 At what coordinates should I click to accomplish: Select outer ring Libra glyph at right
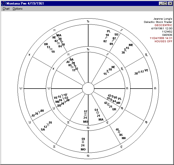(x=155, y=88)
